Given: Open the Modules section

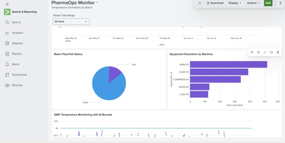Looking at the screenshot, I should coord(17,85).
